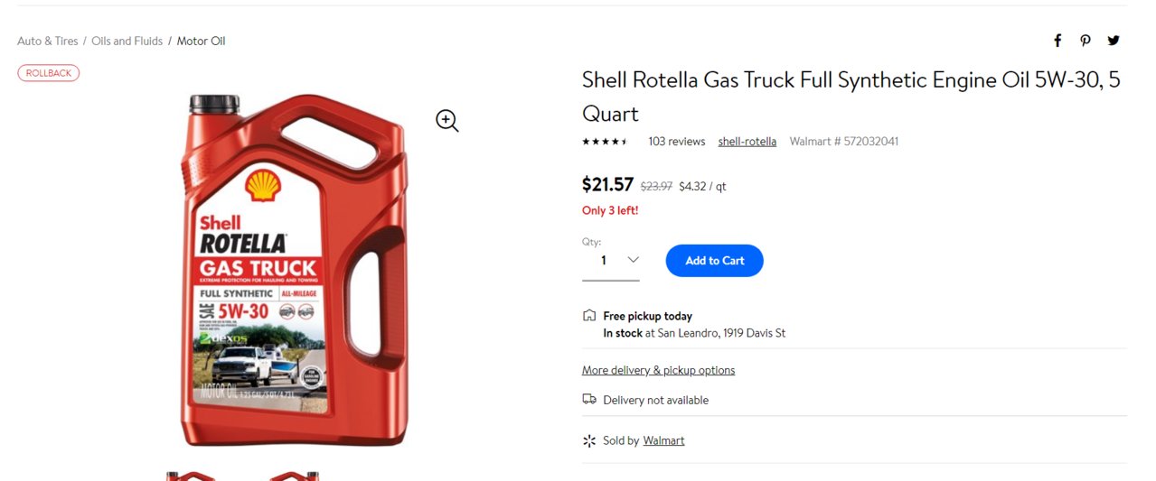Go to Oils and Fluids breadcrumb

127,41
